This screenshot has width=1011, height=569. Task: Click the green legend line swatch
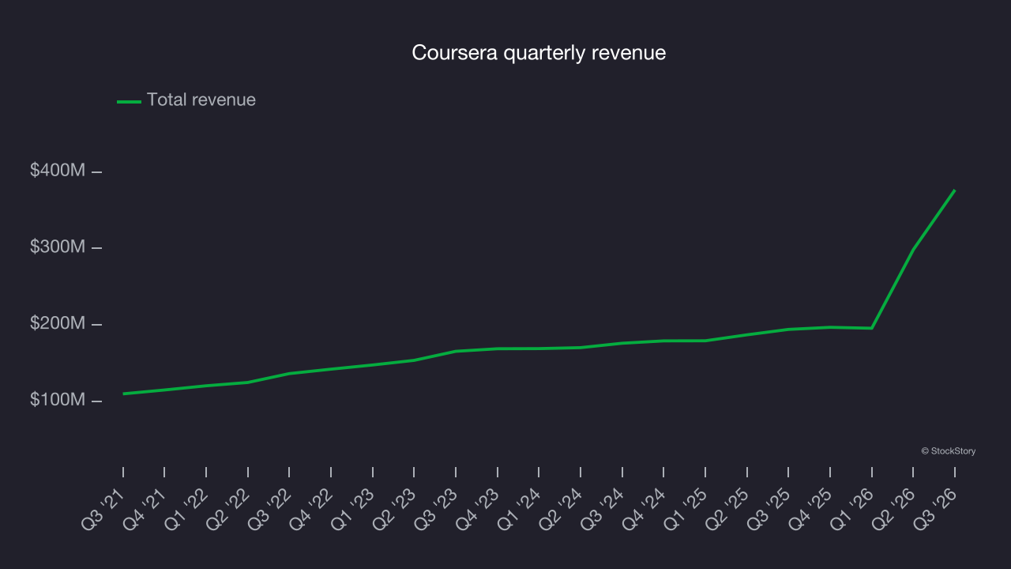pyautogui.click(x=129, y=101)
